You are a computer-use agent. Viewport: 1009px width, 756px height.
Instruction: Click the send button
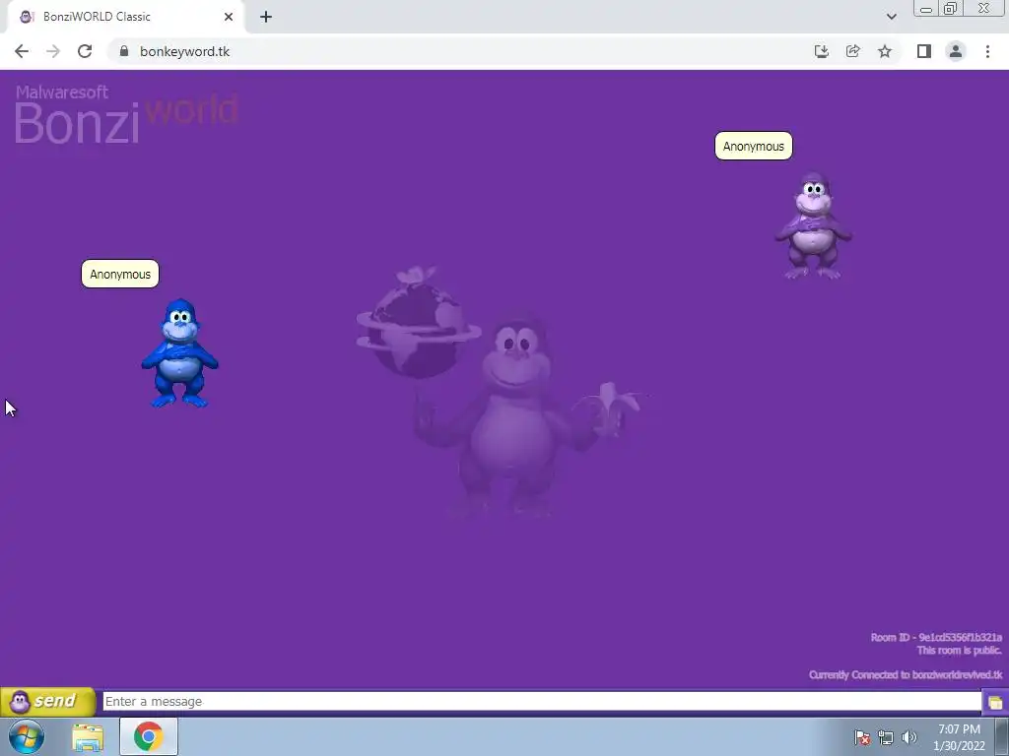[47, 701]
